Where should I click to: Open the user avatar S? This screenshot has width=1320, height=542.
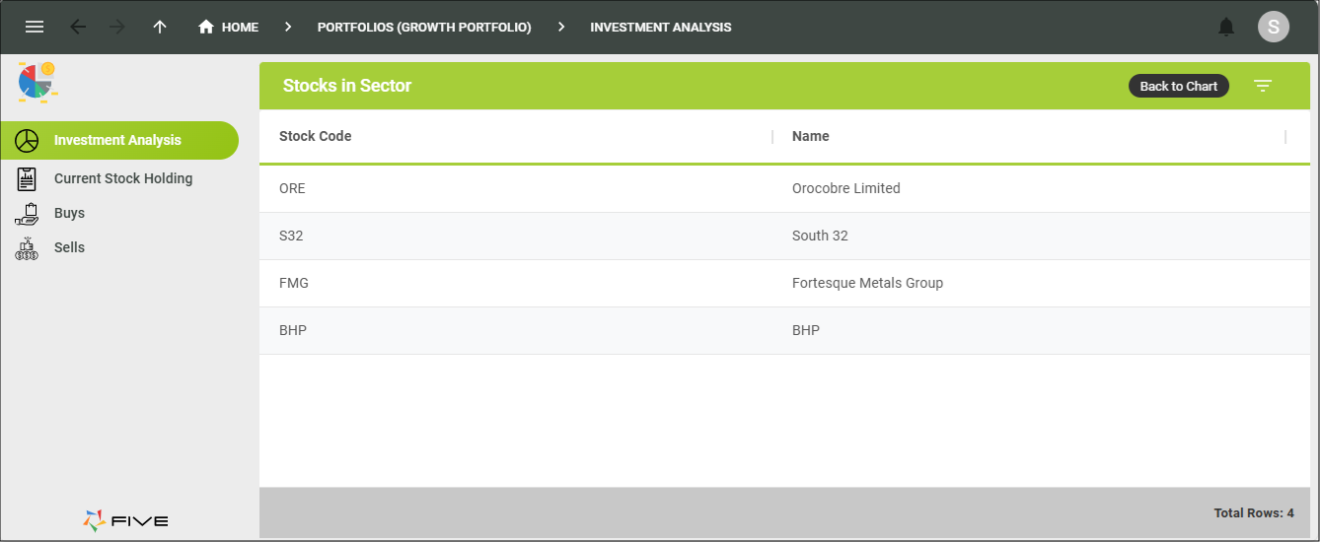pyautogui.click(x=1274, y=27)
